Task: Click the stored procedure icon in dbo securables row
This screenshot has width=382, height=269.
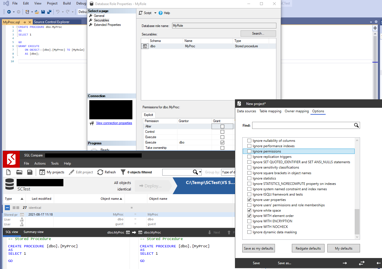Action: click(x=145, y=46)
